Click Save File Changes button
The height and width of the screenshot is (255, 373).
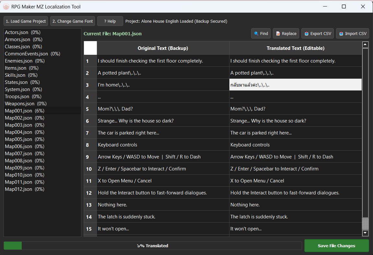tap(336, 246)
